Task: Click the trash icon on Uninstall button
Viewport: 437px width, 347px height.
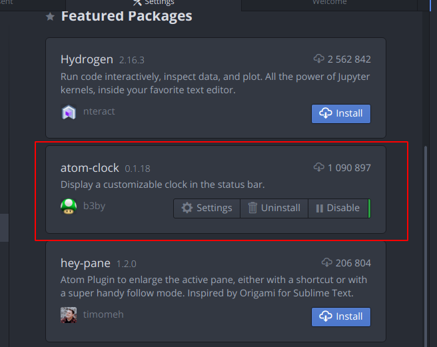Action: 252,208
